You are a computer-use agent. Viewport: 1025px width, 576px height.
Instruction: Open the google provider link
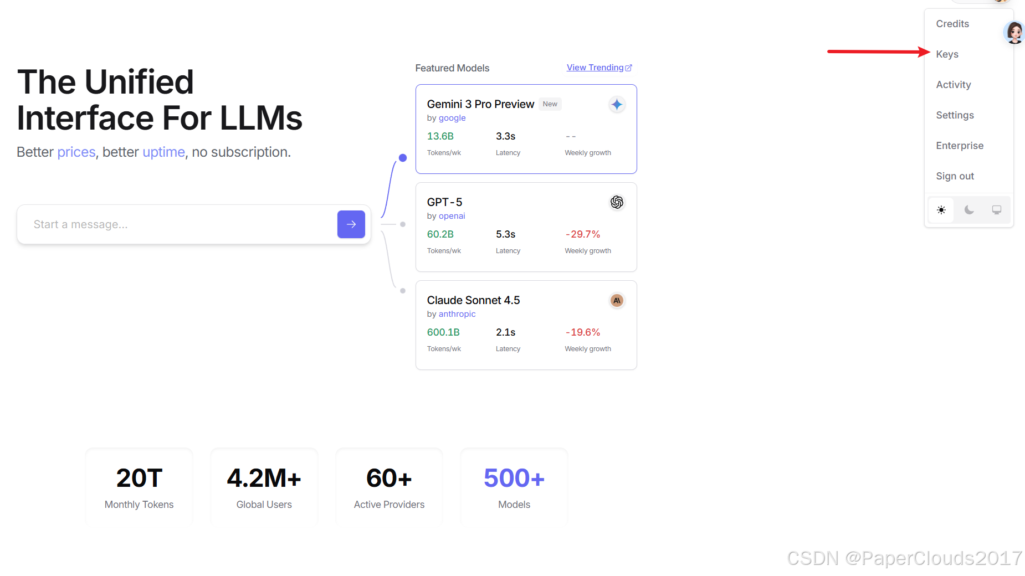pos(452,118)
